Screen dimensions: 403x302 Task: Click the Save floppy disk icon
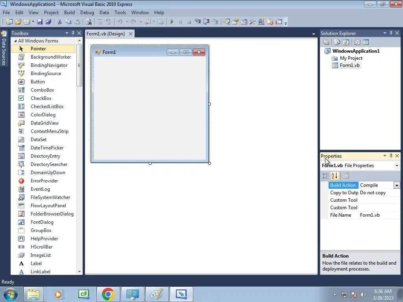click(x=40, y=22)
